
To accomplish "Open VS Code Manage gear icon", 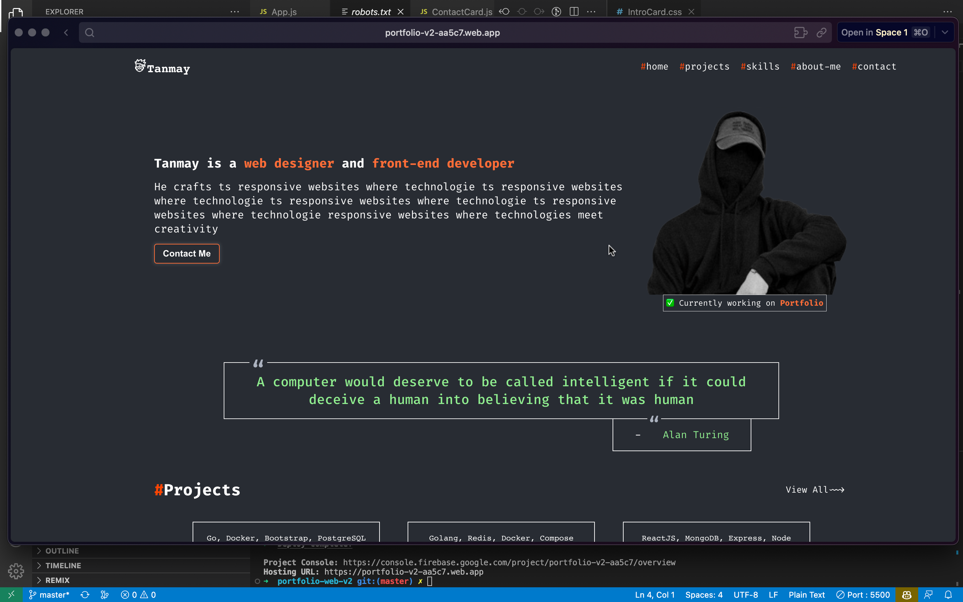I will [x=16, y=571].
